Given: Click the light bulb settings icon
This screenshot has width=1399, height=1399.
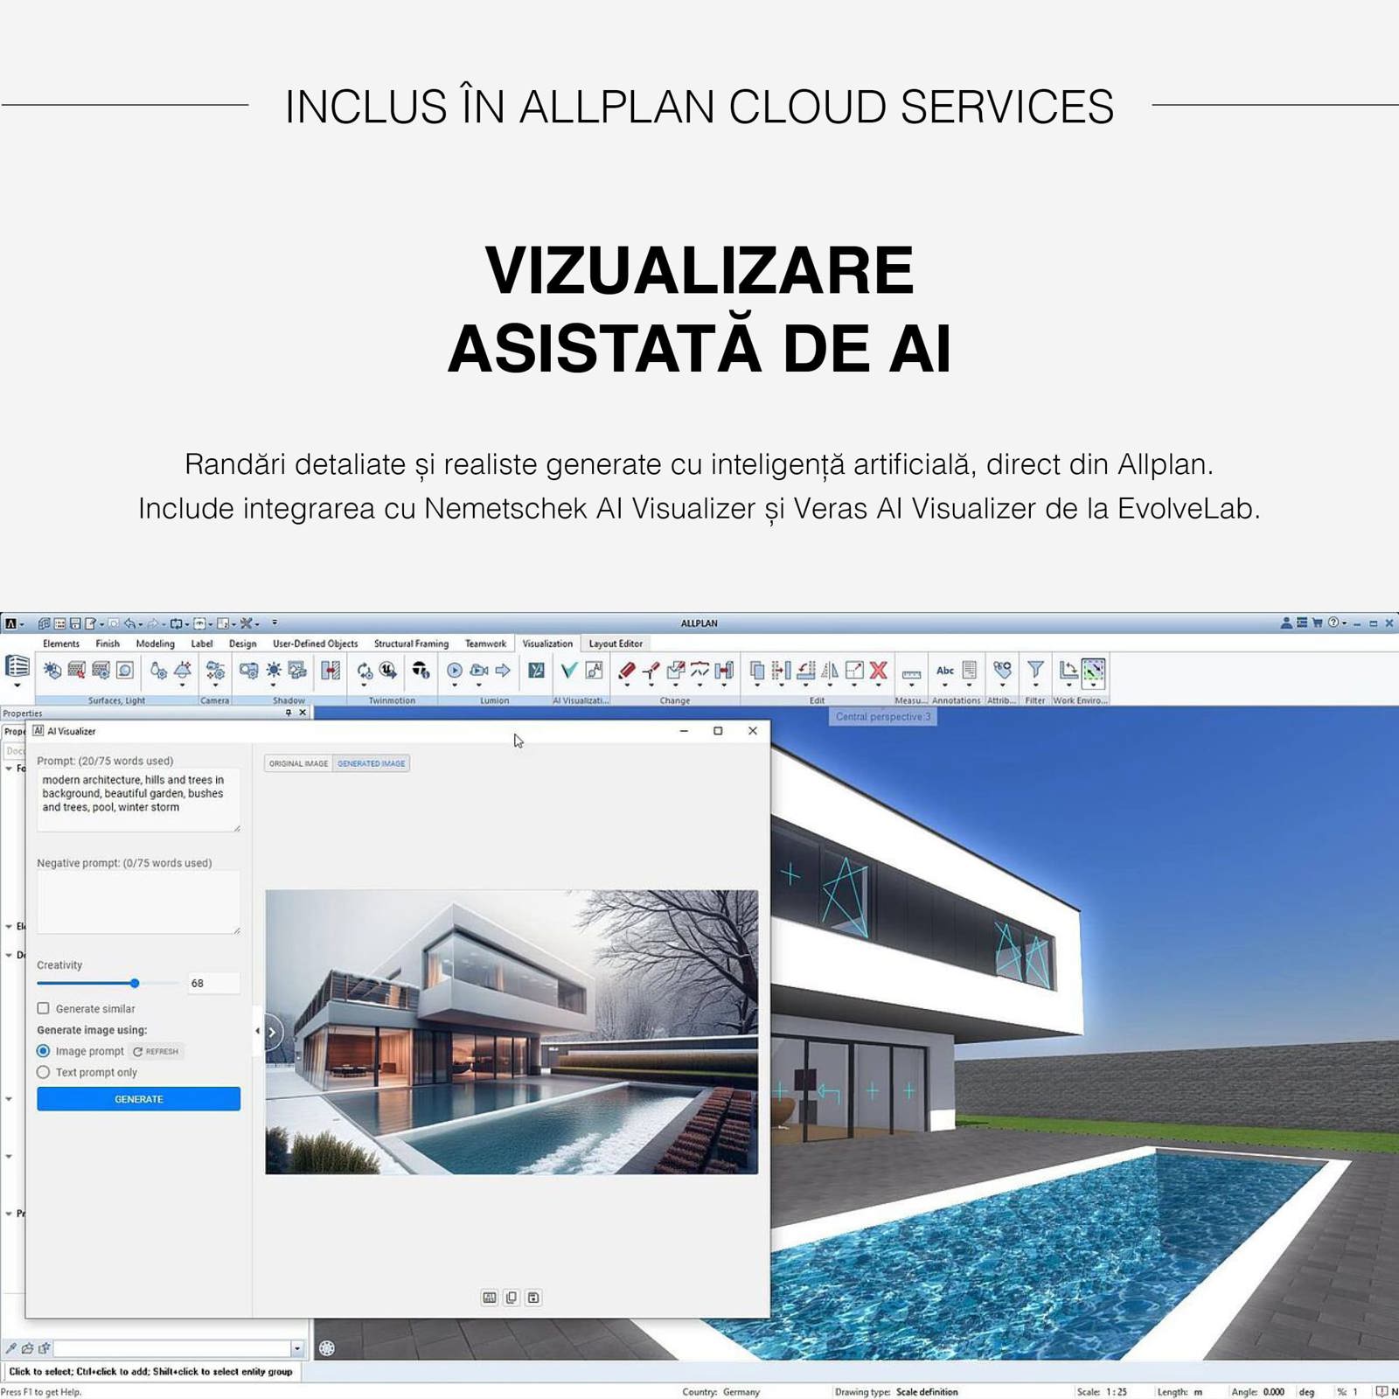Looking at the screenshot, I should pyautogui.click(x=158, y=671).
